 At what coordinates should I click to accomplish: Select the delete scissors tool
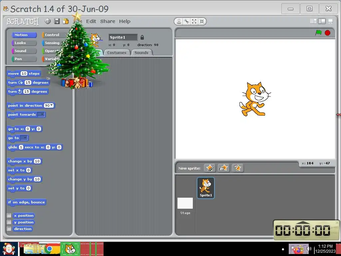coord(186,21)
